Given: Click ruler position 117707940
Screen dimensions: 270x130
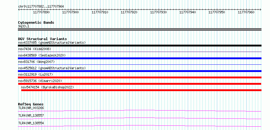Looking at the screenshot, I should 188,12.
